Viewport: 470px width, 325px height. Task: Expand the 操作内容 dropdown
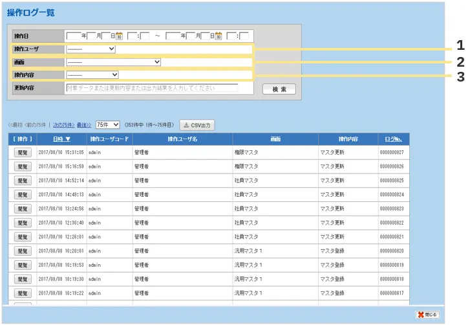click(x=92, y=75)
